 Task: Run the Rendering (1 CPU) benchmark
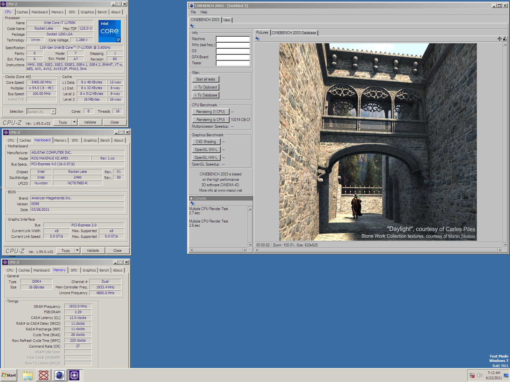point(210,112)
